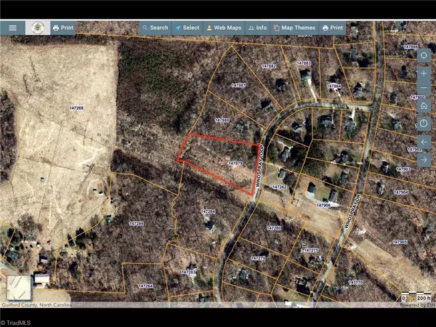Viewport: 436px width, 327px height.
Task: Click parcel label 147905
Action: (x=400, y=242)
